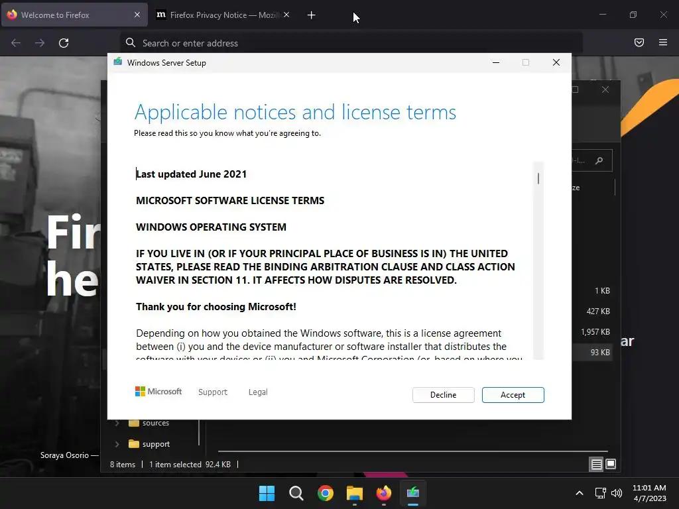Image resolution: width=679 pixels, height=509 pixels.
Task: Accept the Microsoft license terms
Action: pyautogui.click(x=513, y=395)
